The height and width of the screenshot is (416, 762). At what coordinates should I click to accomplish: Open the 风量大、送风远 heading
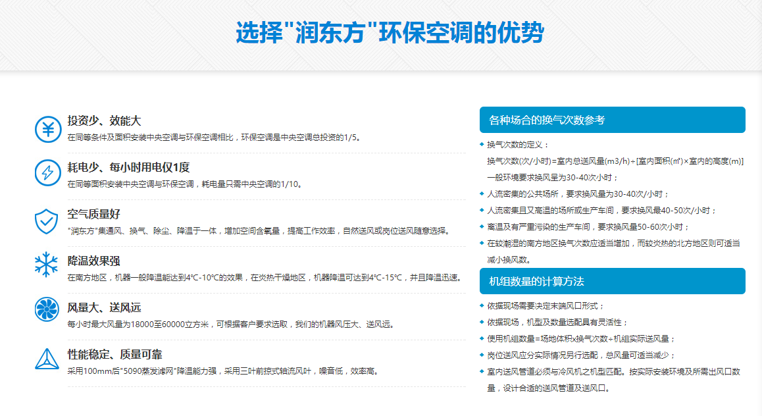point(104,307)
